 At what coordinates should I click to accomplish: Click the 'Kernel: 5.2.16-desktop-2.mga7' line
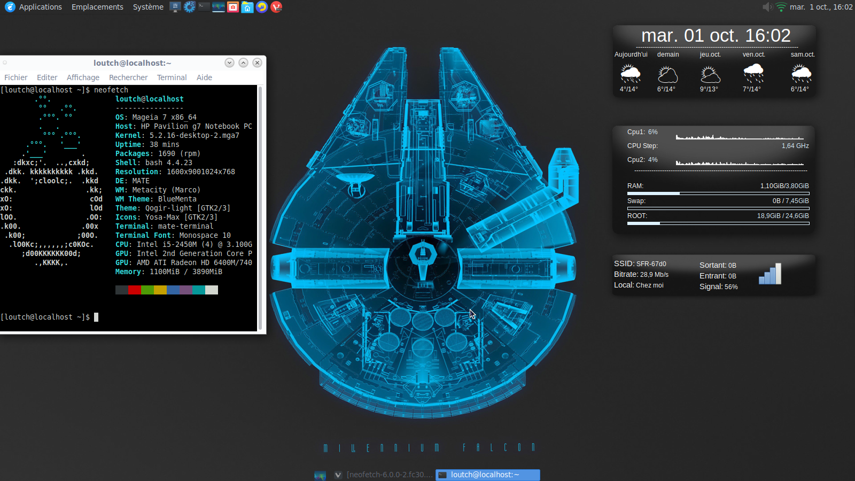(177, 135)
